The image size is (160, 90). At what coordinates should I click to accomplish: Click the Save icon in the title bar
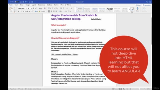pos(23,2)
